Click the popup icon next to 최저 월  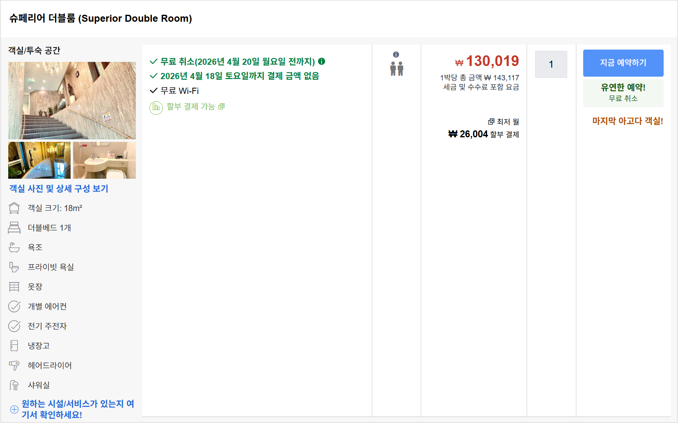[x=491, y=122]
